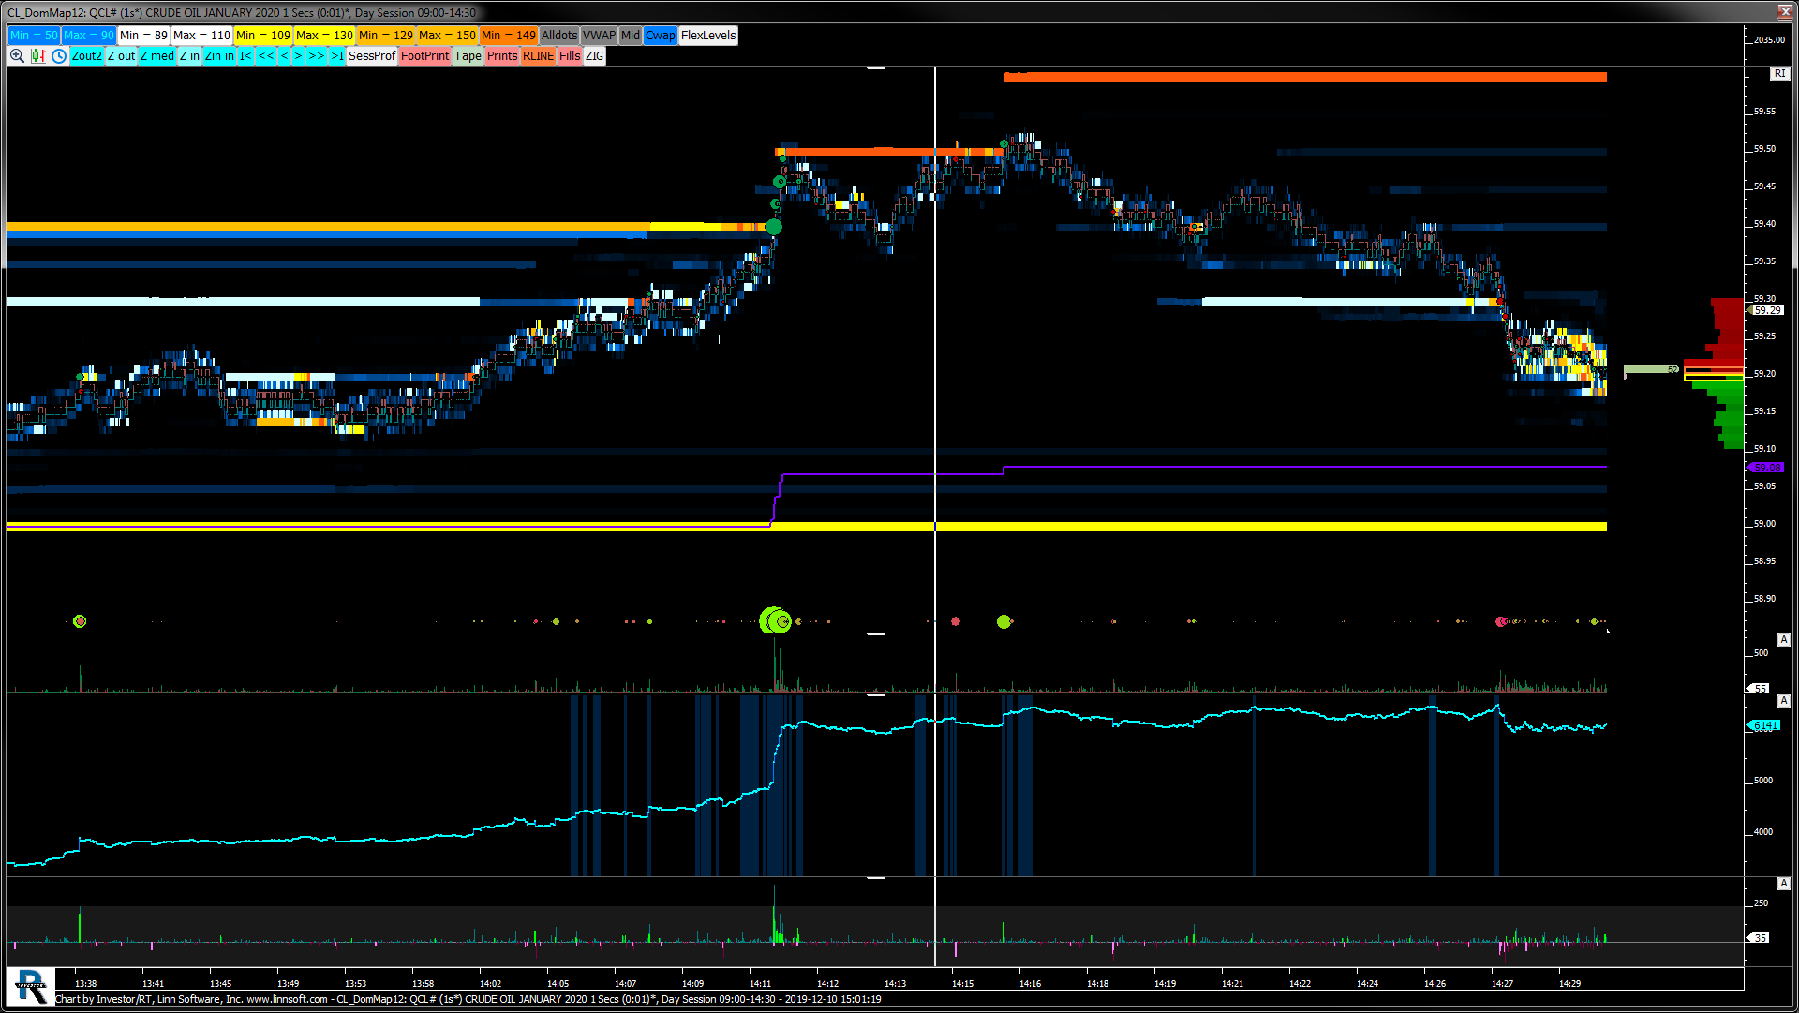The height and width of the screenshot is (1013, 1799).
Task: Jump to first bar with I< button
Action: coord(245,56)
